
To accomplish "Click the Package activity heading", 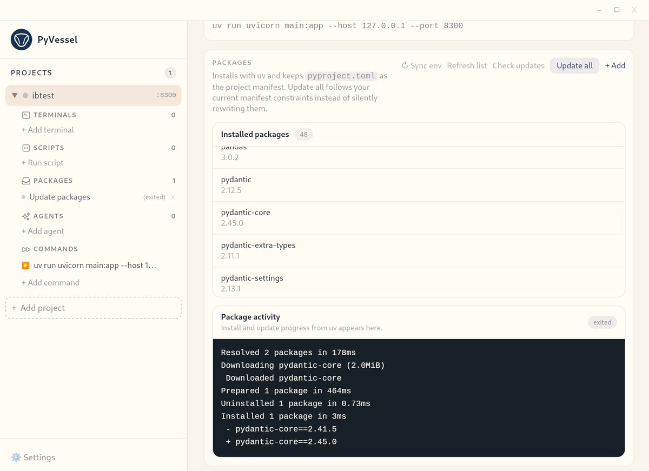I will [250, 317].
